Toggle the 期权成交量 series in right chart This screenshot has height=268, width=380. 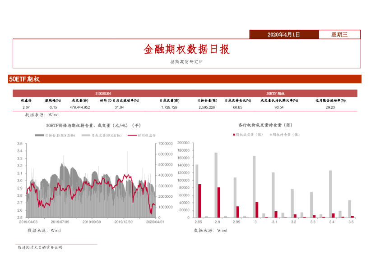click(x=234, y=134)
